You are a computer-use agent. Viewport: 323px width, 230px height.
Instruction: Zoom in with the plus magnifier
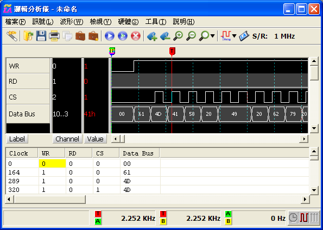point(178,36)
